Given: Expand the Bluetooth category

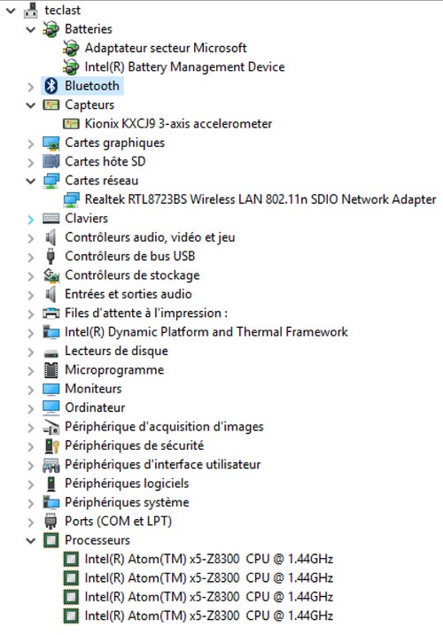Looking at the screenshot, I should tap(31, 87).
